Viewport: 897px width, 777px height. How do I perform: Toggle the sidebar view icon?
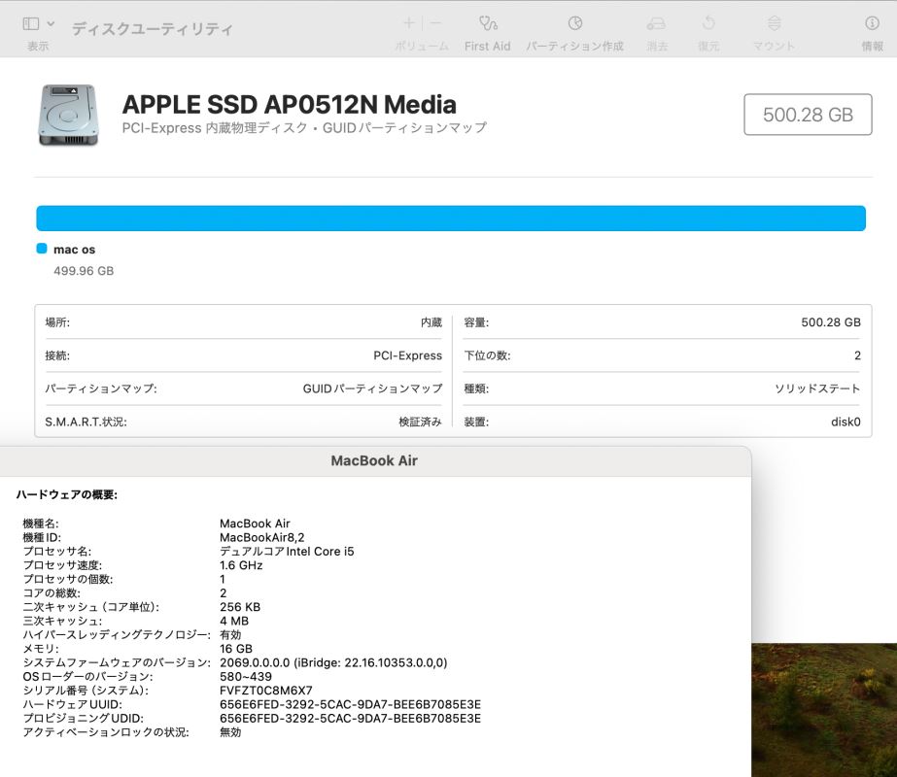(31, 23)
